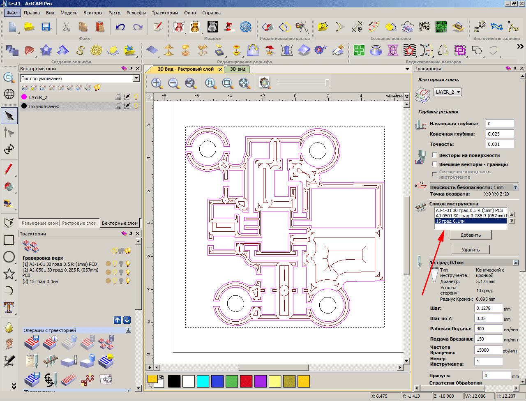The image size is (526, 401).
Task: Pick the red color swatch
Action: (x=246, y=381)
